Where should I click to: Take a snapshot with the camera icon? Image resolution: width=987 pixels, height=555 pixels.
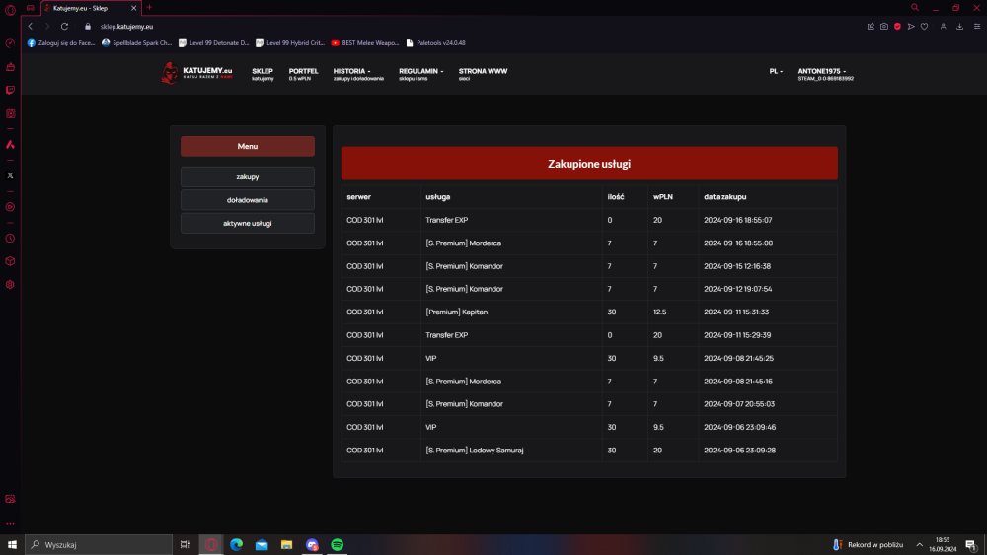883,27
